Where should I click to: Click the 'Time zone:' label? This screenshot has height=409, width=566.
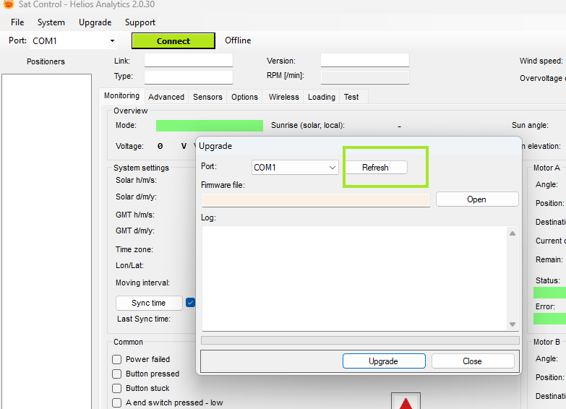134,249
